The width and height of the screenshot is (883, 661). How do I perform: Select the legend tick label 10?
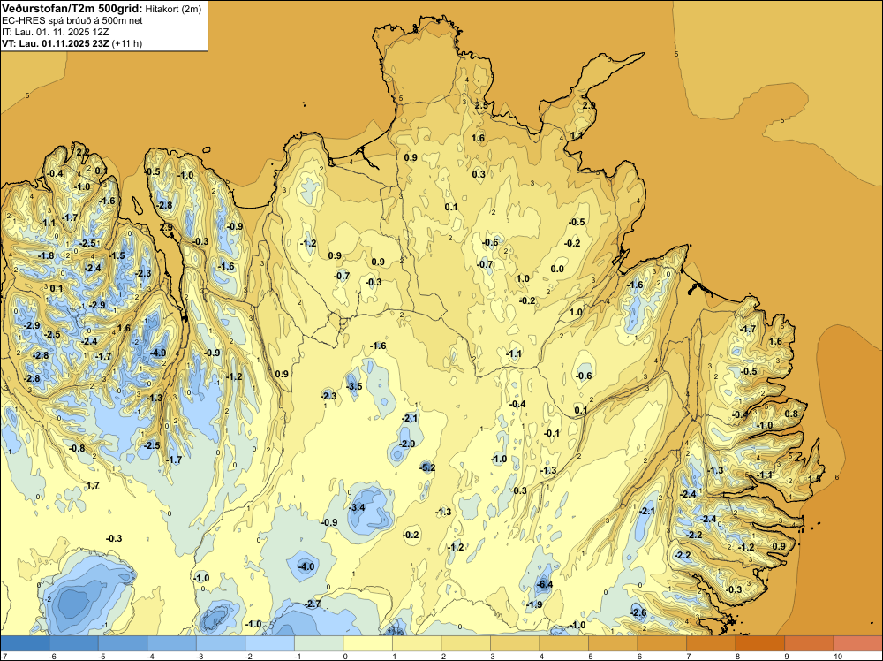pos(838,656)
